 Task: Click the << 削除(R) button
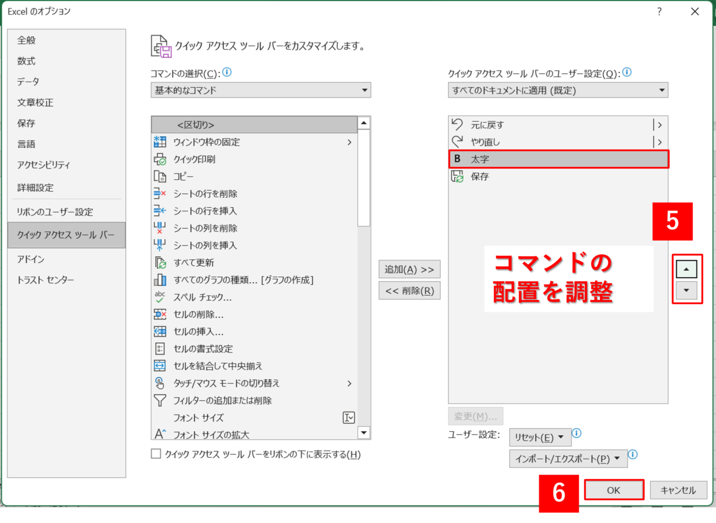(409, 291)
